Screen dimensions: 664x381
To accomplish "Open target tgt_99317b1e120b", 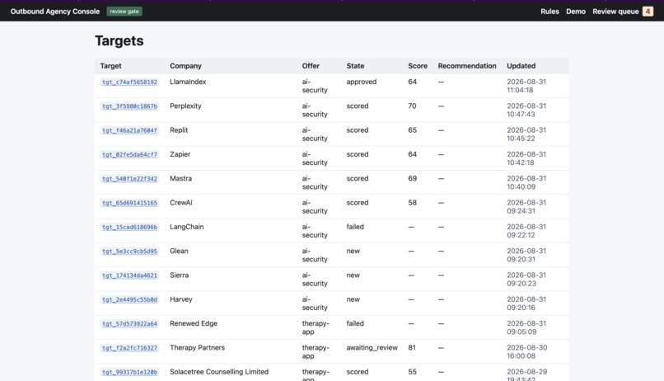I will click(x=129, y=372).
